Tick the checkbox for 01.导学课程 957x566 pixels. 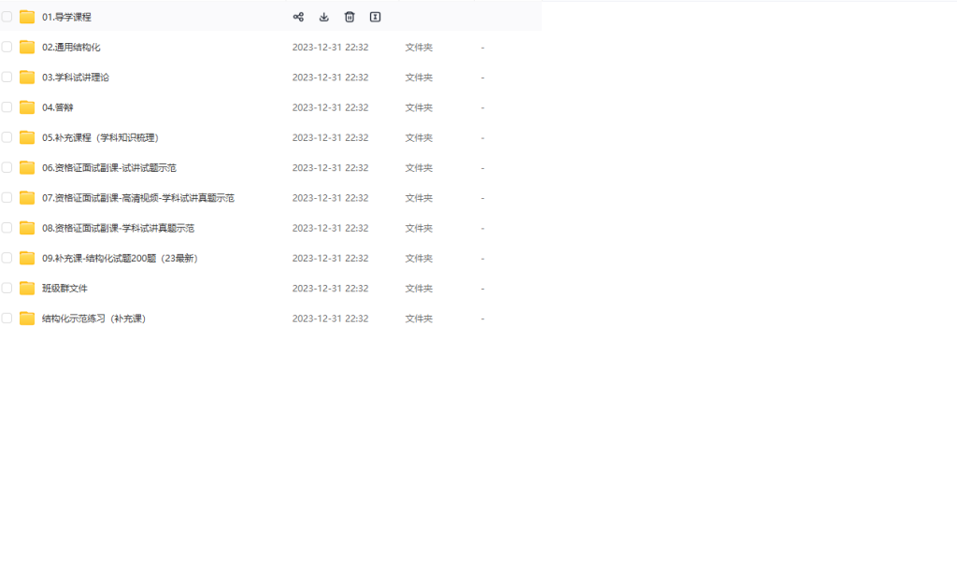[7, 17]
